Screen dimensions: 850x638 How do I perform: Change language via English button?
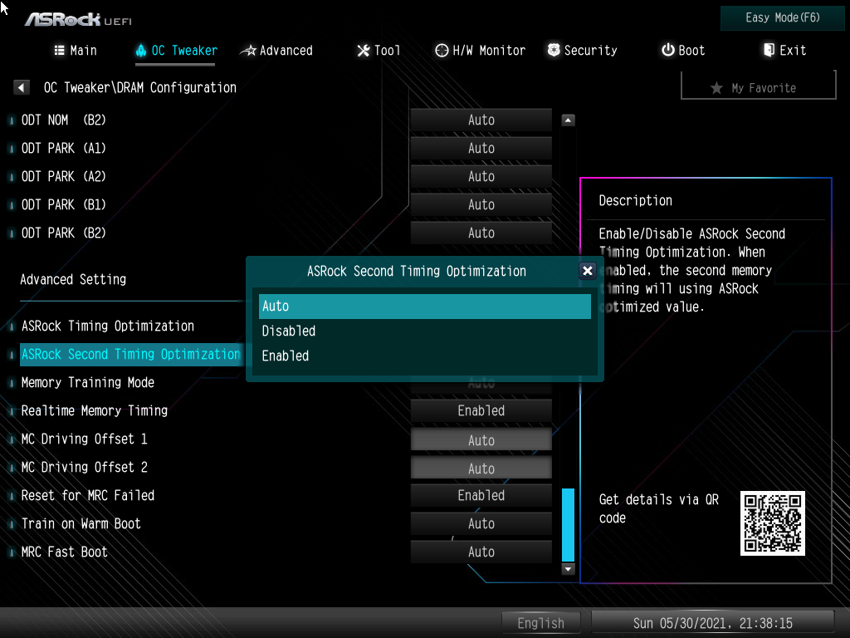(540, 623)
